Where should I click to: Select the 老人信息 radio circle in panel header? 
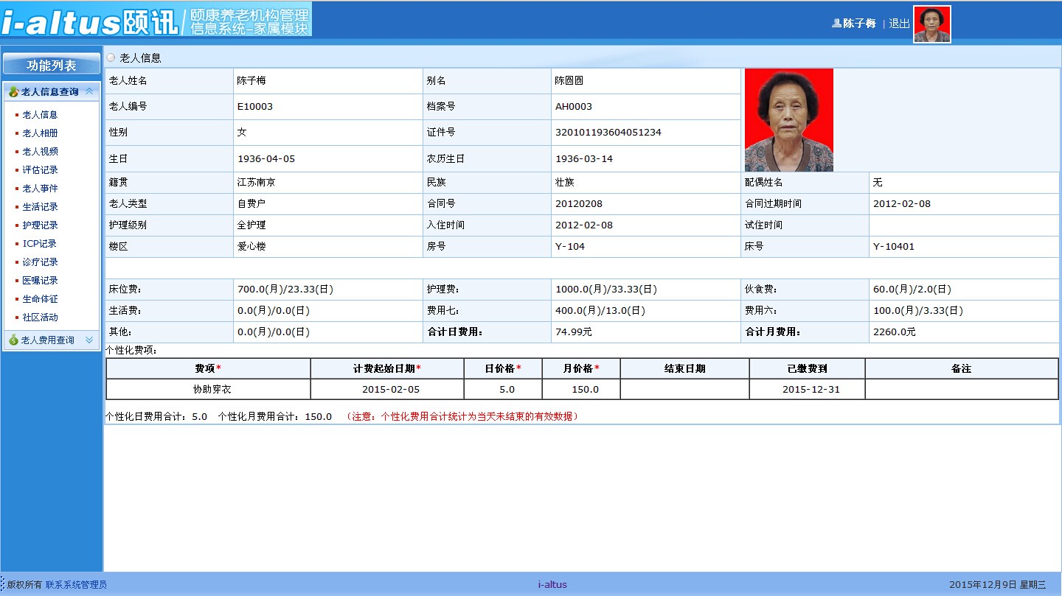click(111, 57)
